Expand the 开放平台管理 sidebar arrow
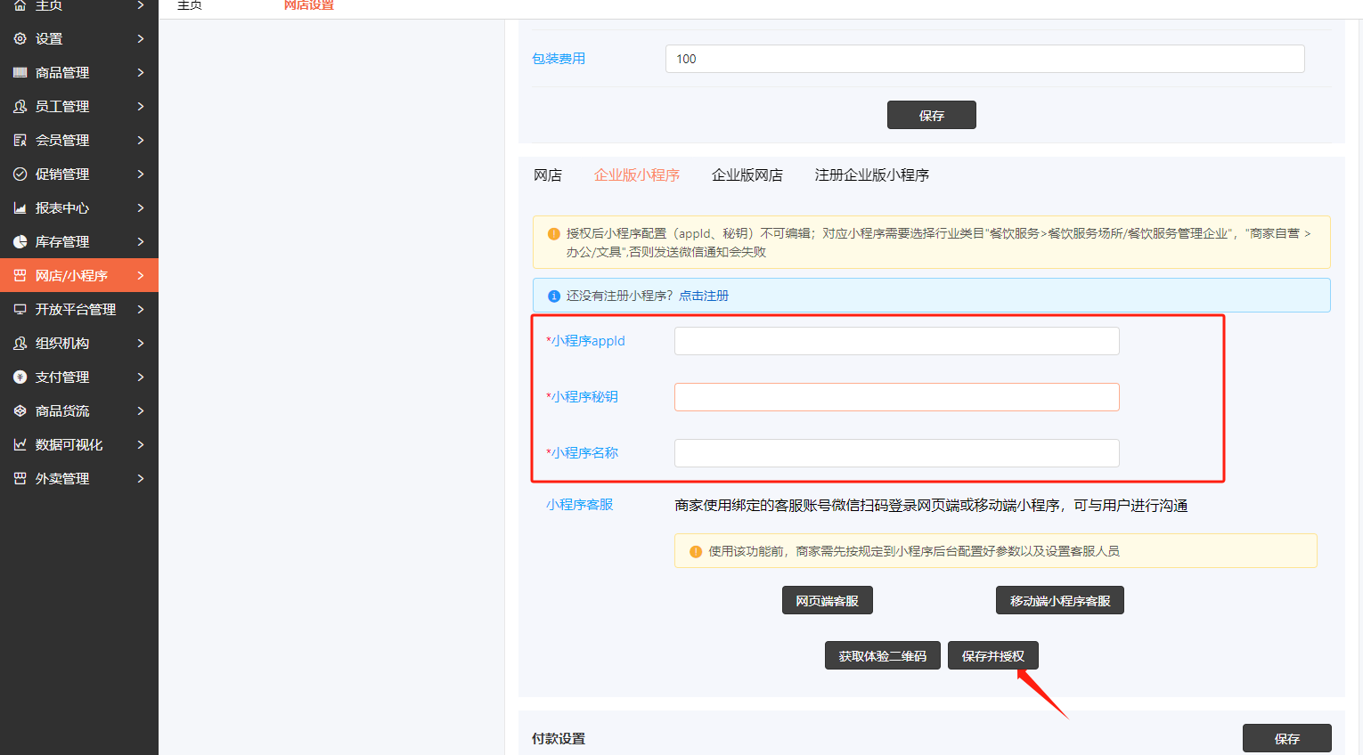 (141, 310)
